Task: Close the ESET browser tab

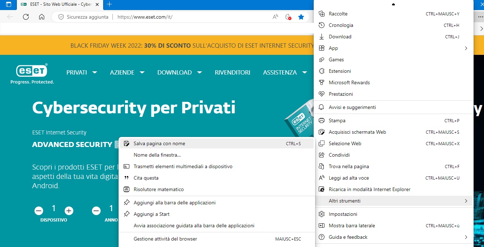Action: click(x=97, y=4)
